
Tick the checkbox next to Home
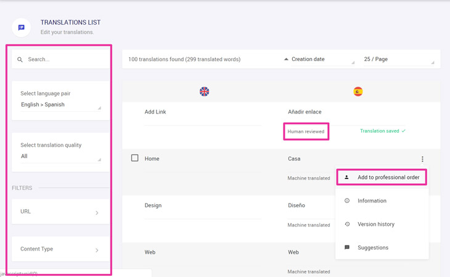point(134,158)
